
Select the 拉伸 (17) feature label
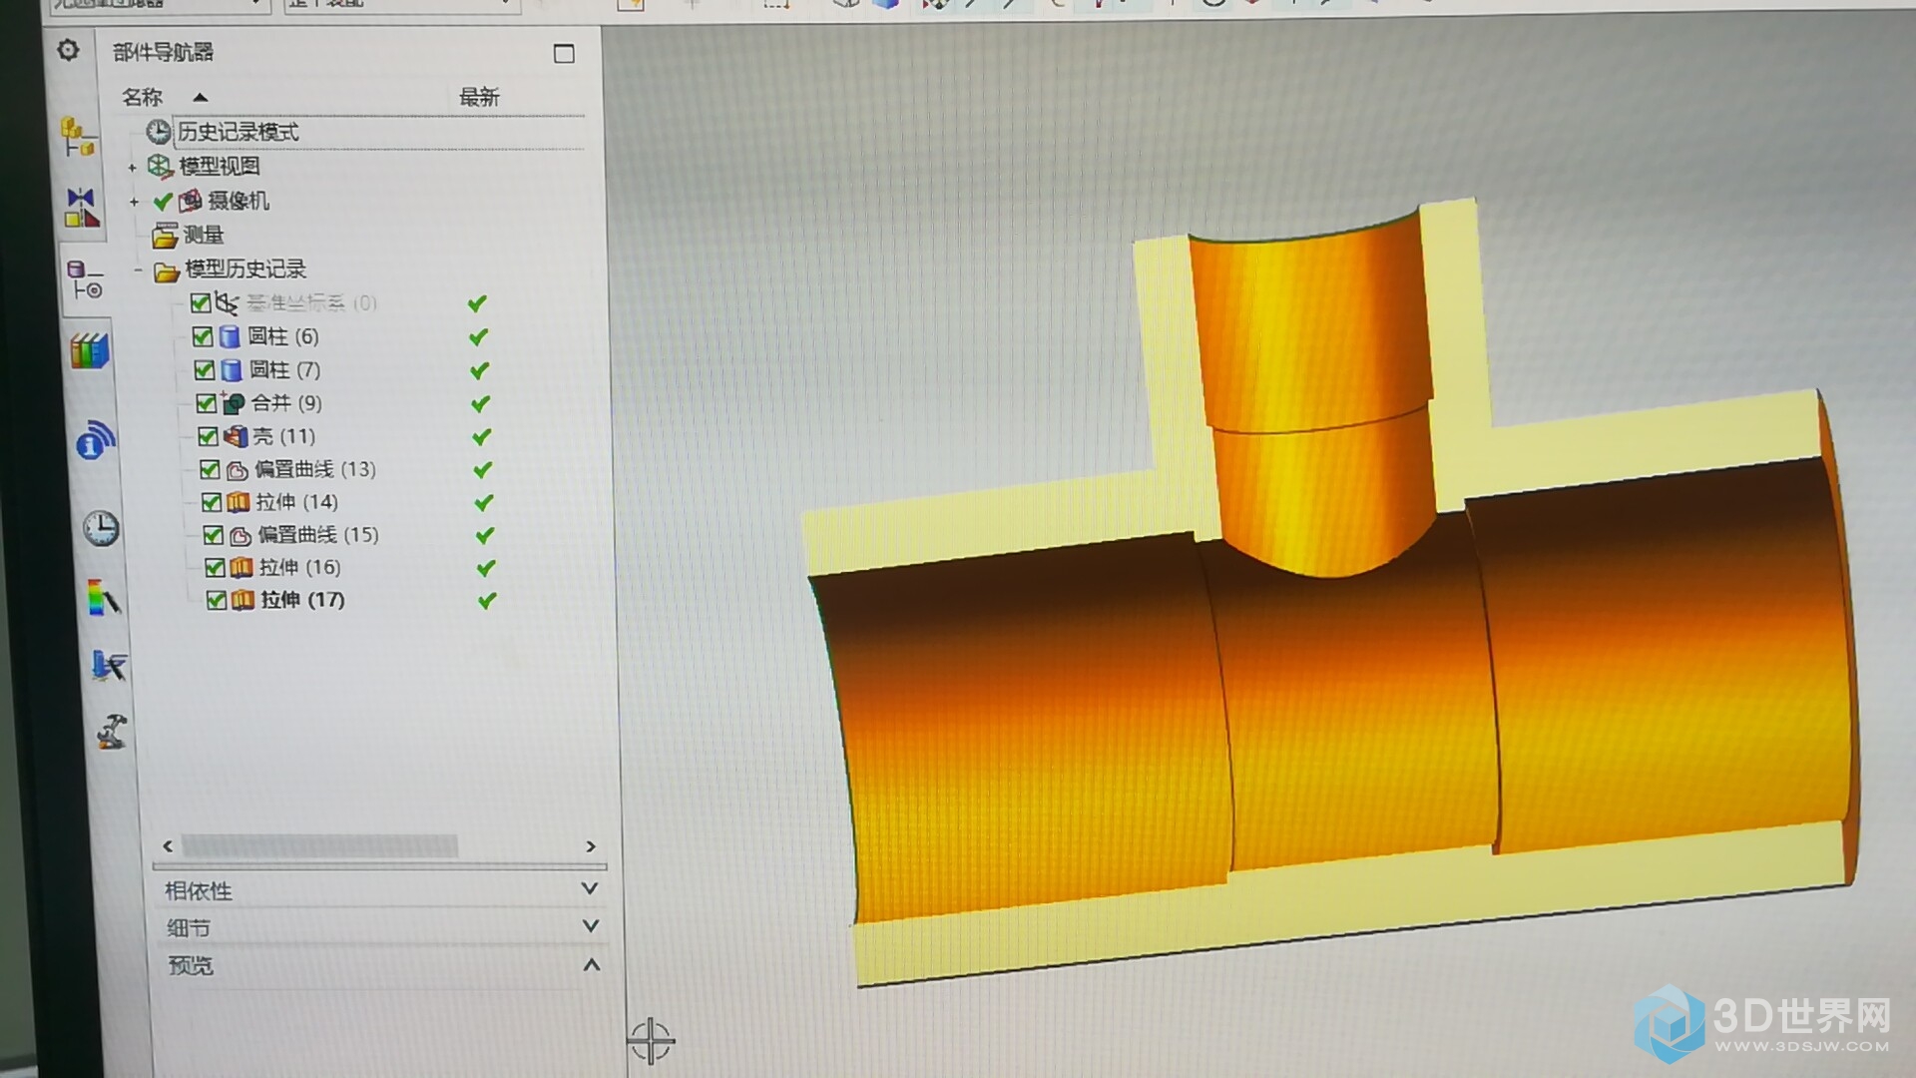[x=303, y=600]
